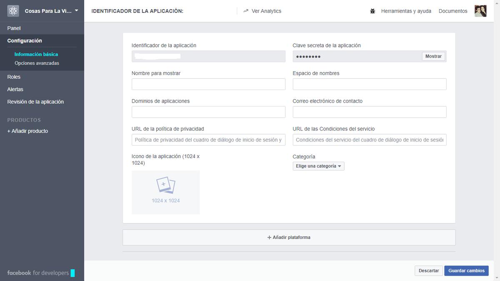Discard changes with the Descartar button

point(428,271)
